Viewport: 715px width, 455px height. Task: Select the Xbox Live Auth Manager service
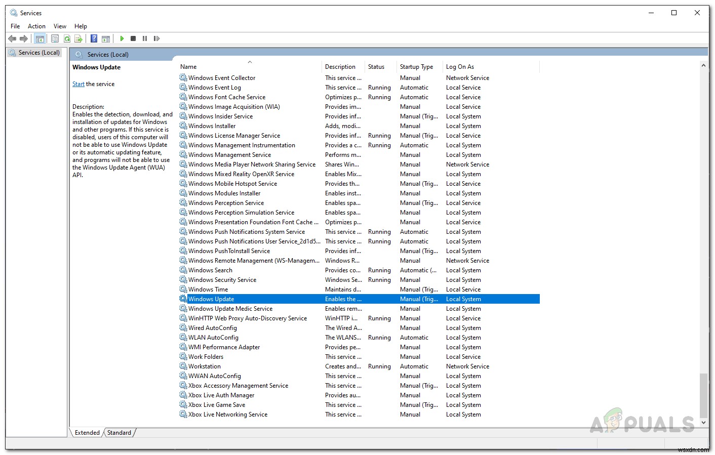pos(359,395)
